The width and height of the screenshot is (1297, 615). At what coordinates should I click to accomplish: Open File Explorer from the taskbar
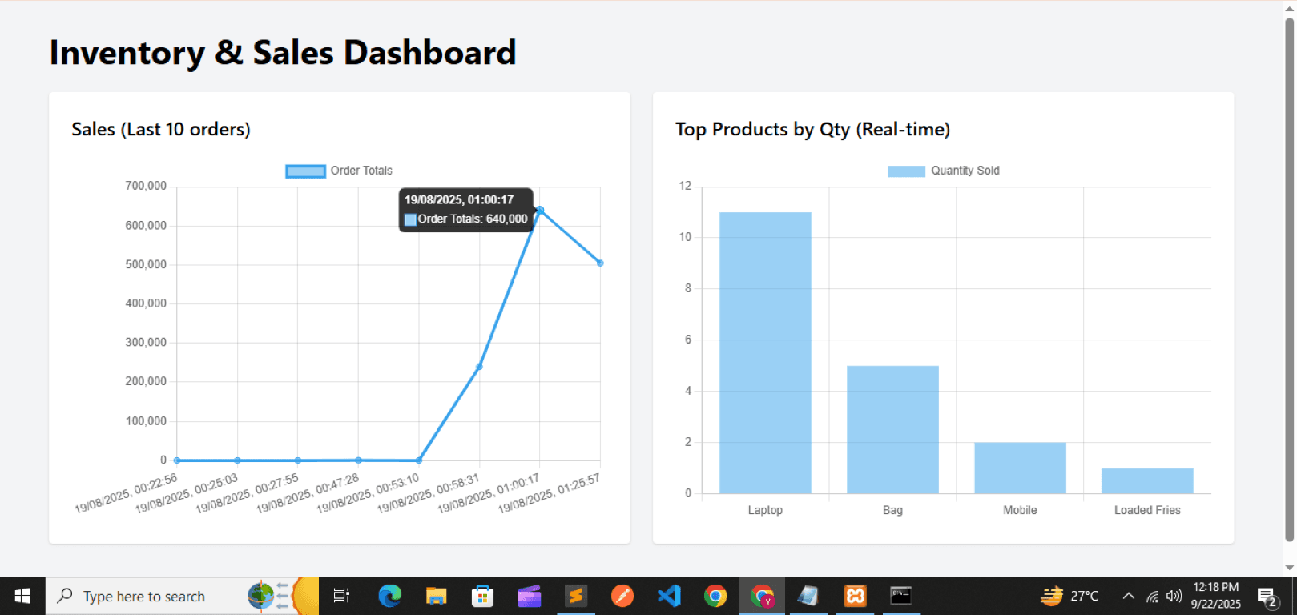point(436,596)
